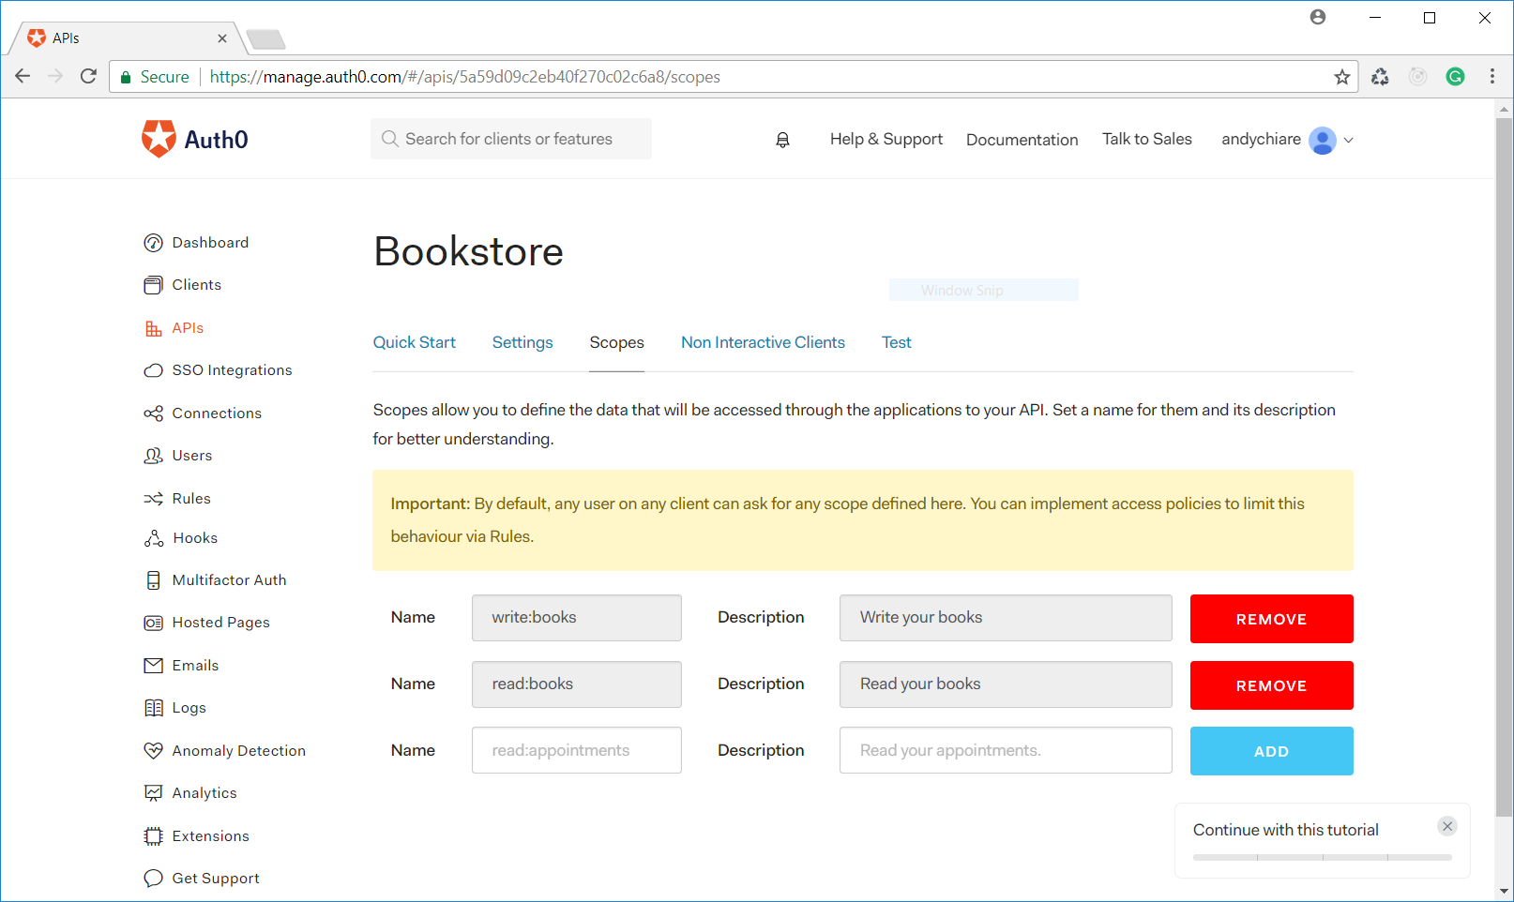The width and height of the screenshot is (1514, 902).
Task: Close the APIs browser tab
Action: point(222,38)
